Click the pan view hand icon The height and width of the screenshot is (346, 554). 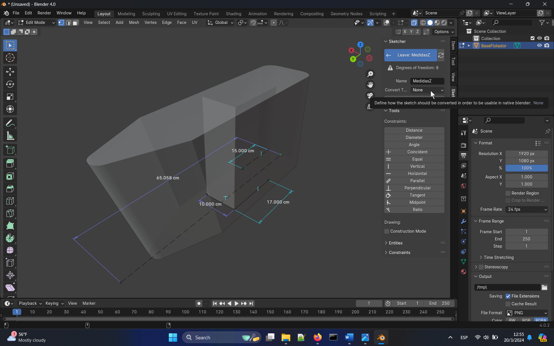tap(370, 85)
